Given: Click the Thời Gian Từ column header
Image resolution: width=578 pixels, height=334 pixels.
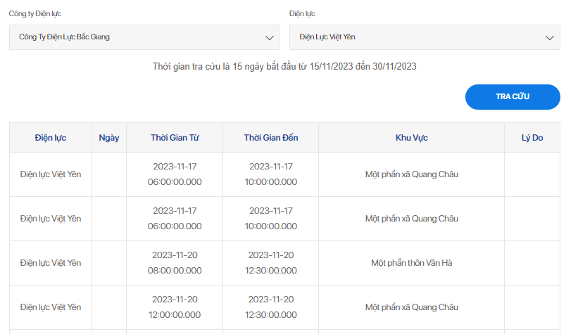Looking at the screenshot, I should tap(175, 138).
